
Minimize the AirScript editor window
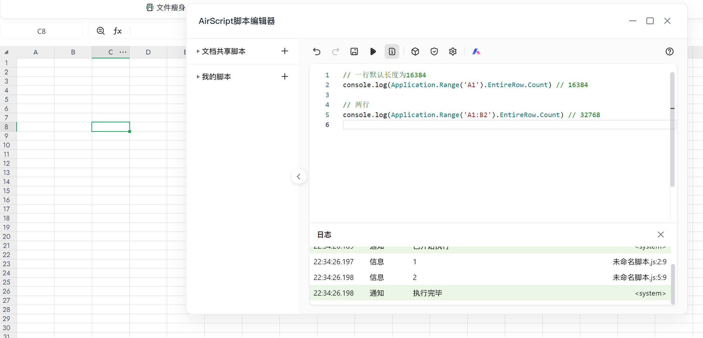pyautogui.click(x=632, y=21)
